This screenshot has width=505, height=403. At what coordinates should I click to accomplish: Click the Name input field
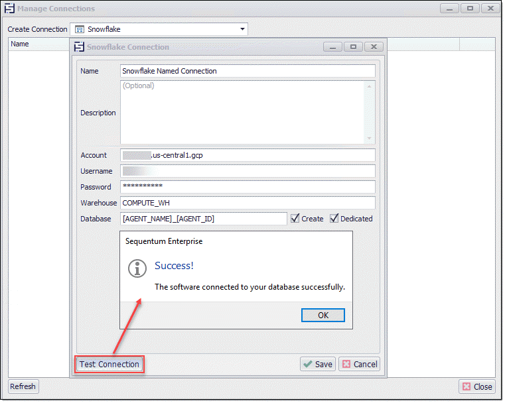(248, 71)
